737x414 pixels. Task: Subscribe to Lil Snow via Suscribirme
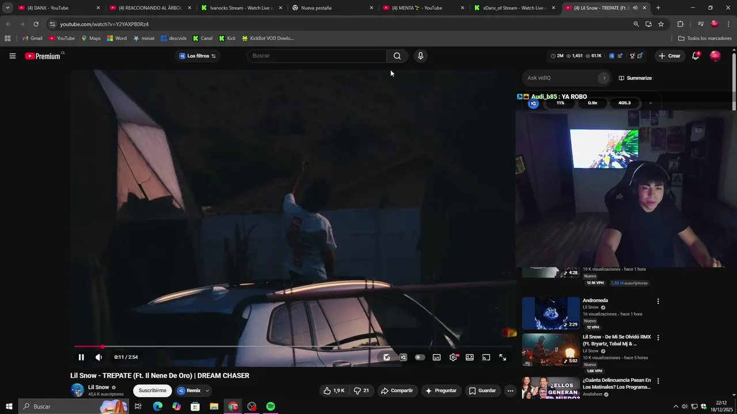tap(152, 390)
